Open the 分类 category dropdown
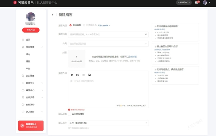This screenshot has width=216, height=136. pyautogui.click(x=108, y=44)
